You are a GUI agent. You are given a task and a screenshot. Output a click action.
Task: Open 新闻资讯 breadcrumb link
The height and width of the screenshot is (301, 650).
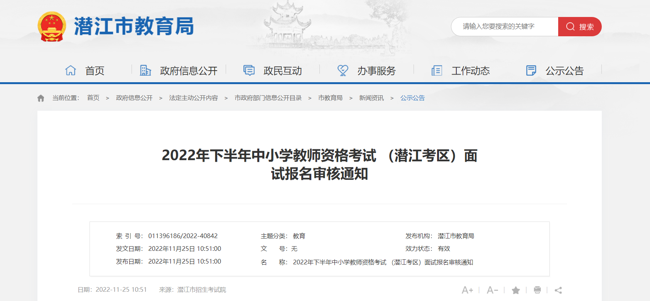pos(371,98)
